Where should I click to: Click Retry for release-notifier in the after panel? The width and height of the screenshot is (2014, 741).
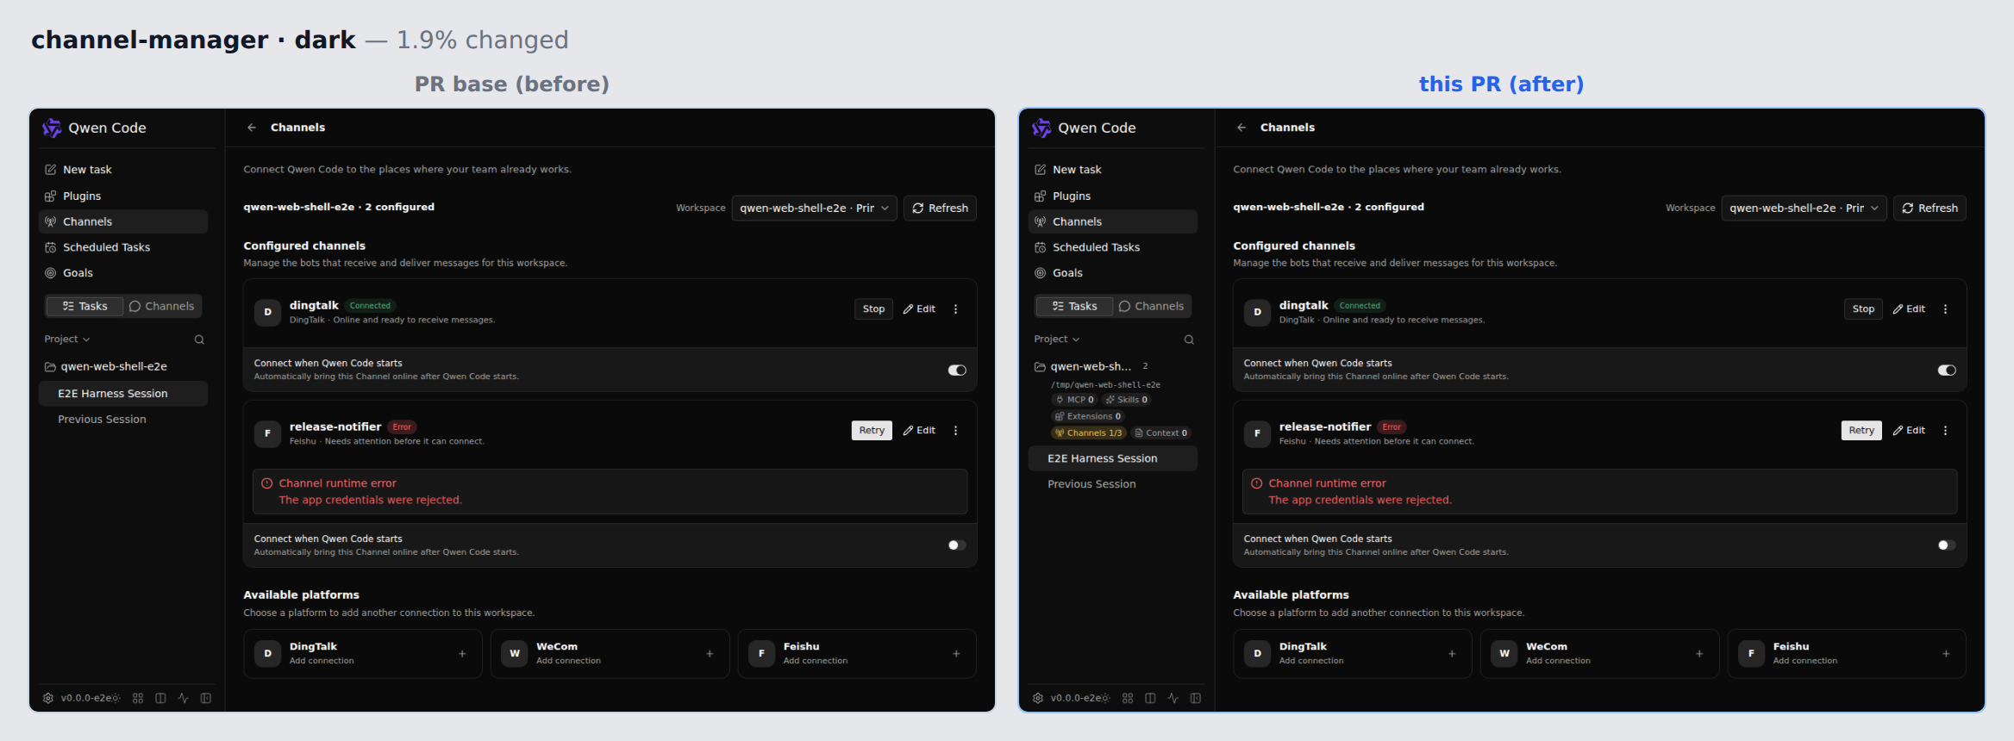1861,431
